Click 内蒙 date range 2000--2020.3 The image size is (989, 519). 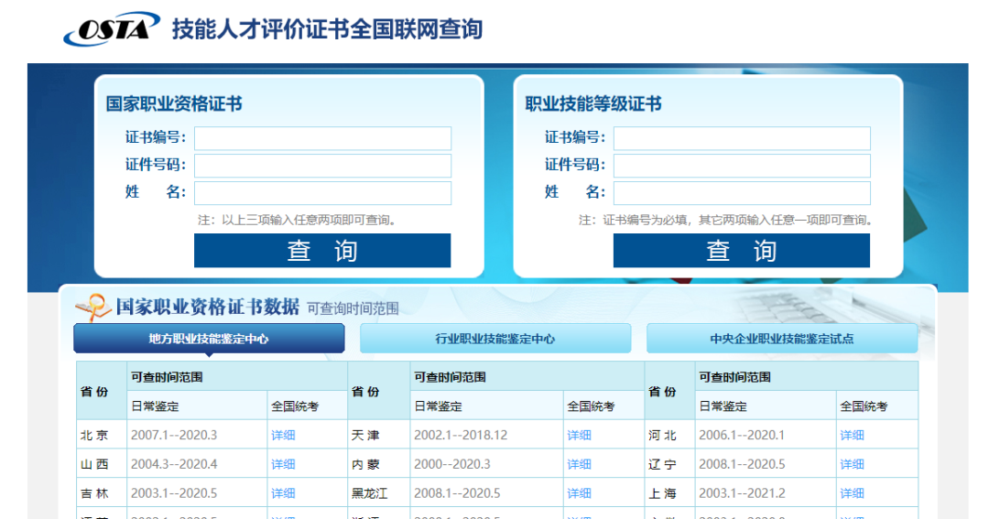(452, 464)
